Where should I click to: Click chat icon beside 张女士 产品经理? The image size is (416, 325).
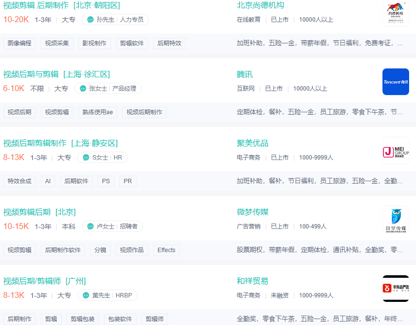83,89
